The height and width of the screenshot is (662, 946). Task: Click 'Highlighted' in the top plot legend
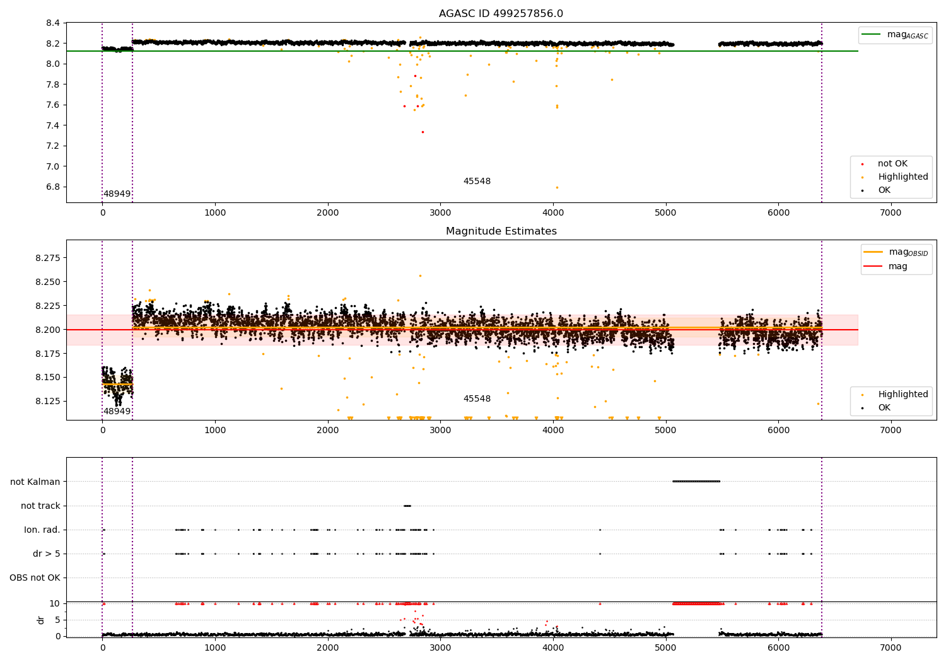[x=903, y=177]
